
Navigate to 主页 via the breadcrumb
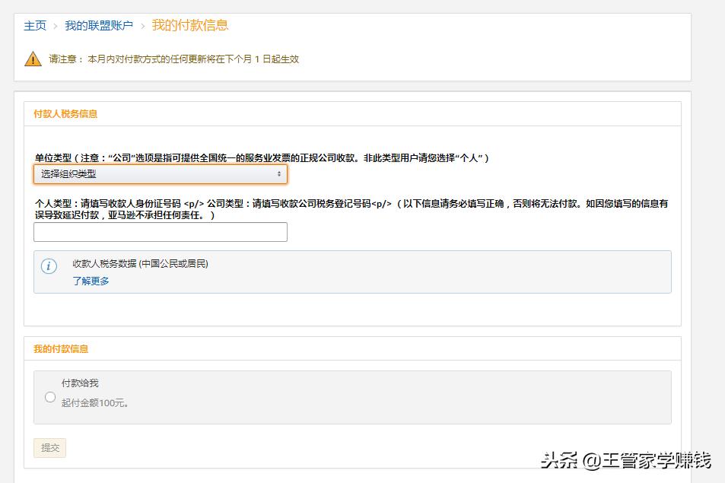click(35, 24)
